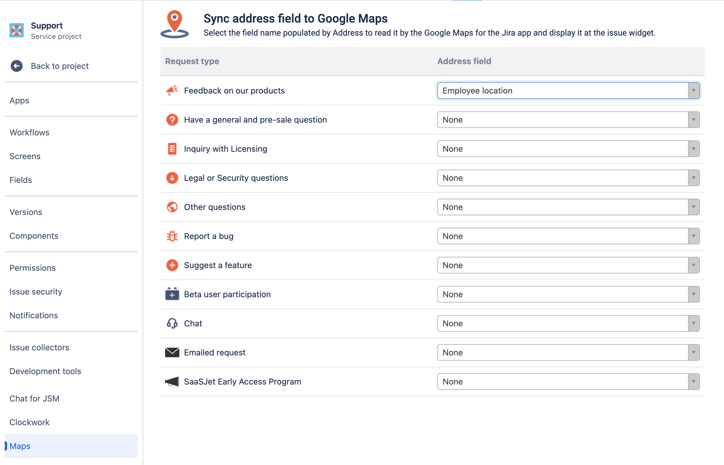Screen dimensions: 724x465
Task: Click the back arrow circle icon
Action: pos(17,66)
